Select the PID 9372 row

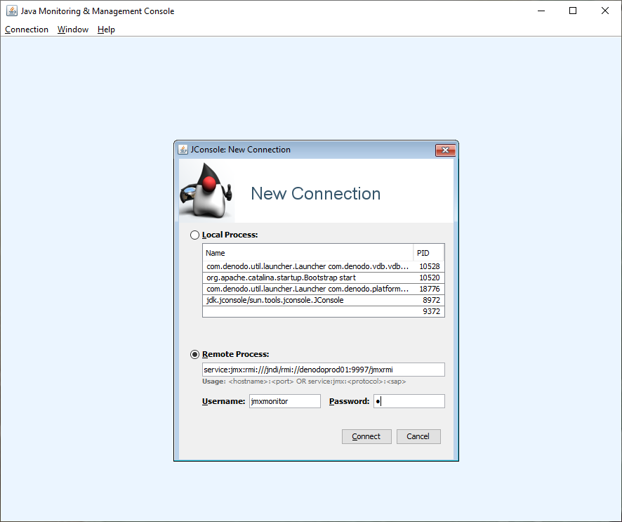click(x=324, y=311)
